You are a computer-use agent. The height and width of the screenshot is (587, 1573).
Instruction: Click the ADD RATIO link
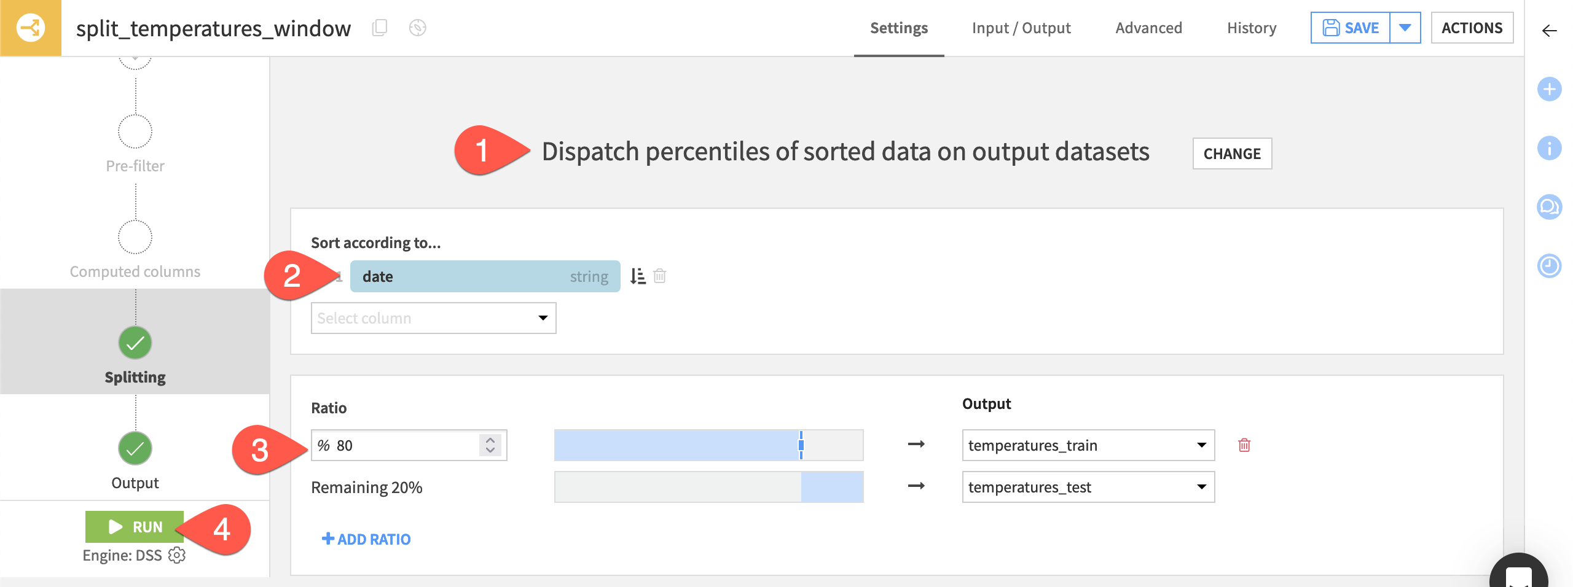[366, 539]
